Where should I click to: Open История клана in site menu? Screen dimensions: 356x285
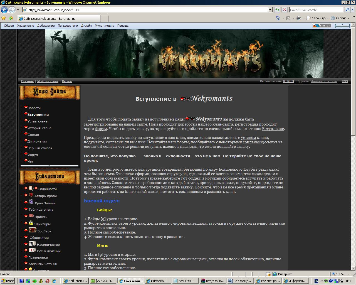coord(39,128)
